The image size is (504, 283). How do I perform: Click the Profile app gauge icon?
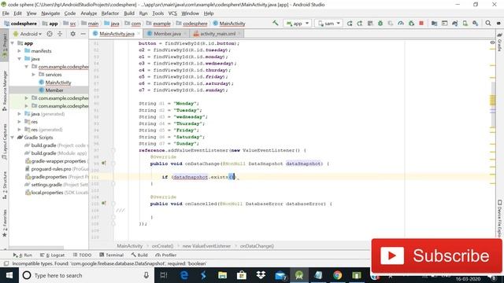(401, 24)
